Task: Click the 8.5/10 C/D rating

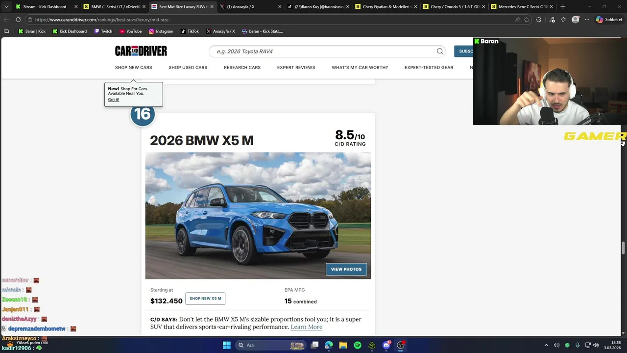Action: (350, 138)
